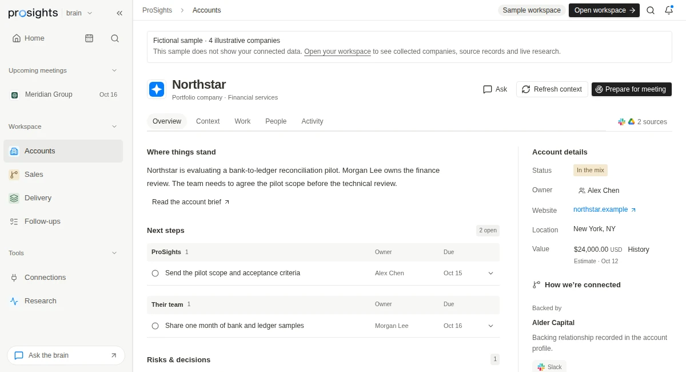
Task: Click the Northstar company logo
Action: (x=157, y=89)
